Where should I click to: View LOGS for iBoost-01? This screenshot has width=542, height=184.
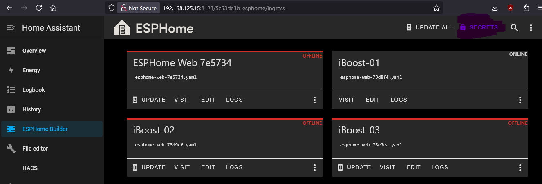(399, 100)
